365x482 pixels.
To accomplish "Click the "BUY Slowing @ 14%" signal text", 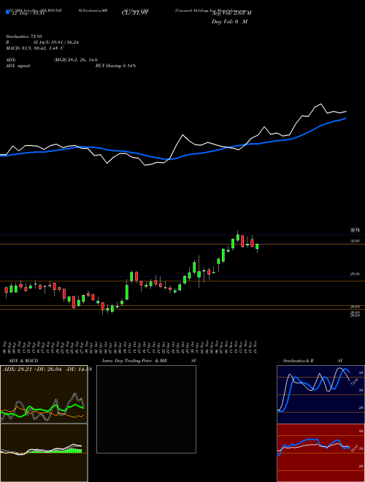I will coord(116,66).
